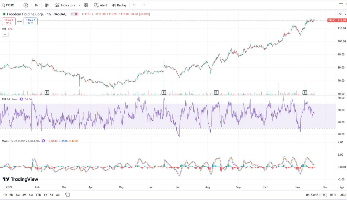347x200 pixels.
Task: Click the 116.09 last price label
Action: 342,20
